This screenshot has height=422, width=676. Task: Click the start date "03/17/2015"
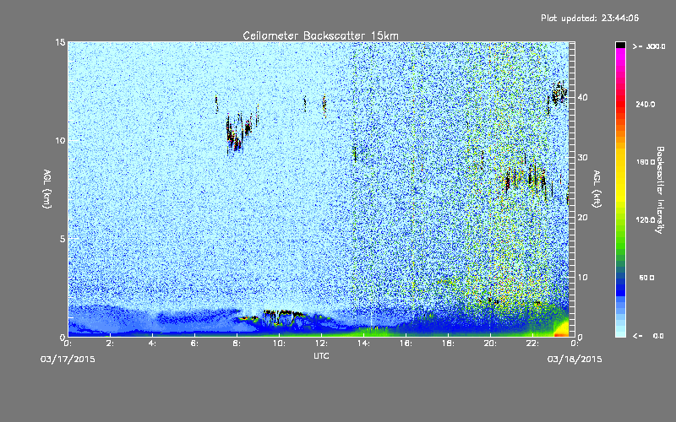tap(68, 360)
